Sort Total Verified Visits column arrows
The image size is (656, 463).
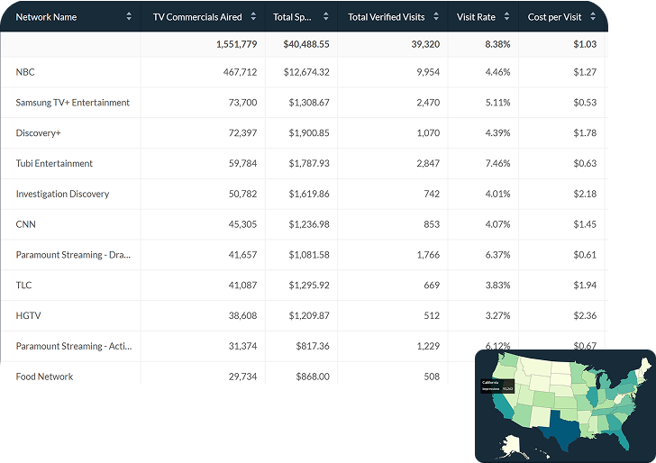point(437,17)
